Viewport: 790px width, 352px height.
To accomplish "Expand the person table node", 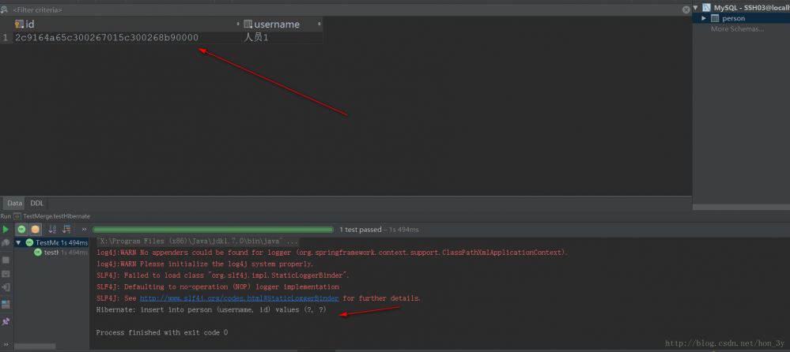I will [x=704, y=18].
